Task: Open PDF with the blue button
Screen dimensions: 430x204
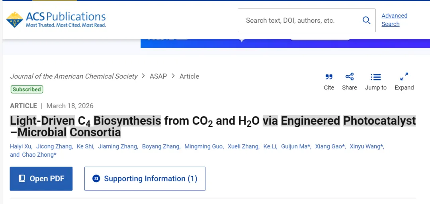Action: (41, 179)
